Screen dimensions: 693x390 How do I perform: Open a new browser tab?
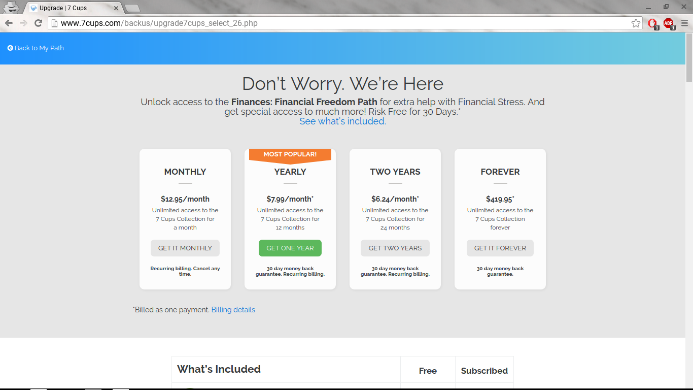coord(132,8)
